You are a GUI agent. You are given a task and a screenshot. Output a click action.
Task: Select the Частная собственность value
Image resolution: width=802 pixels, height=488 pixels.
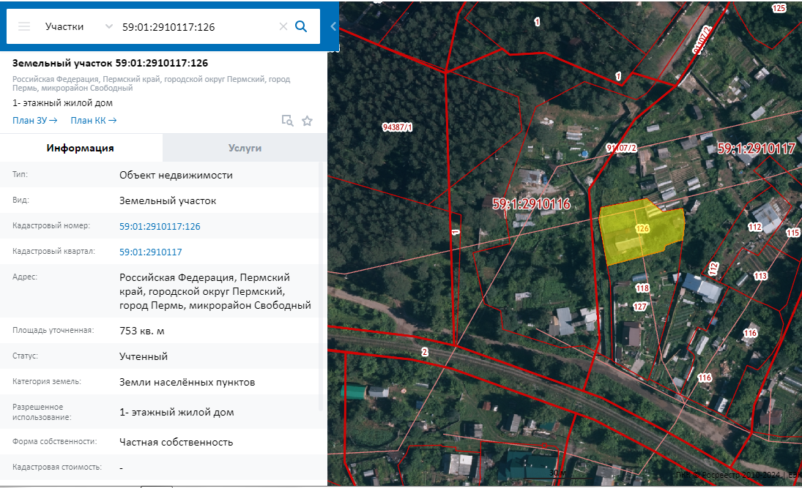tap(176, 442)
